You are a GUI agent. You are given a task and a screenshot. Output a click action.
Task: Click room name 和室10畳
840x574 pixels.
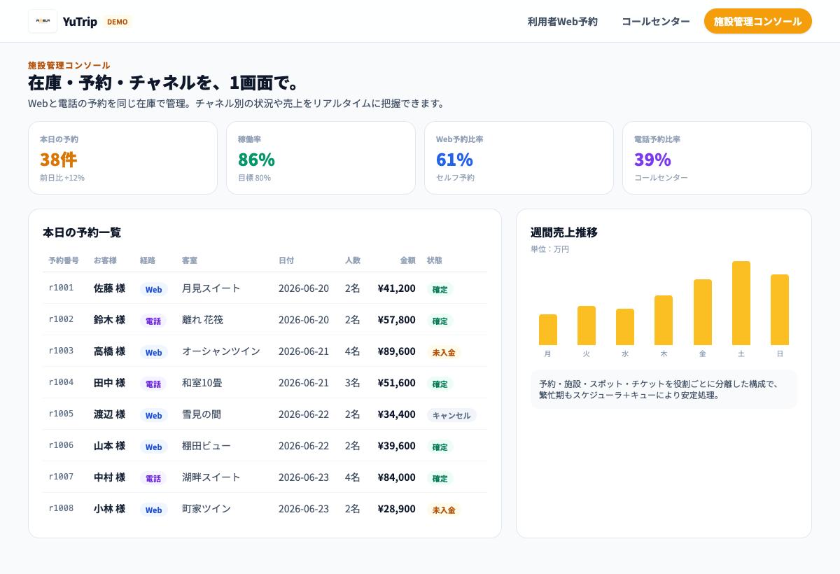(202, 382)
